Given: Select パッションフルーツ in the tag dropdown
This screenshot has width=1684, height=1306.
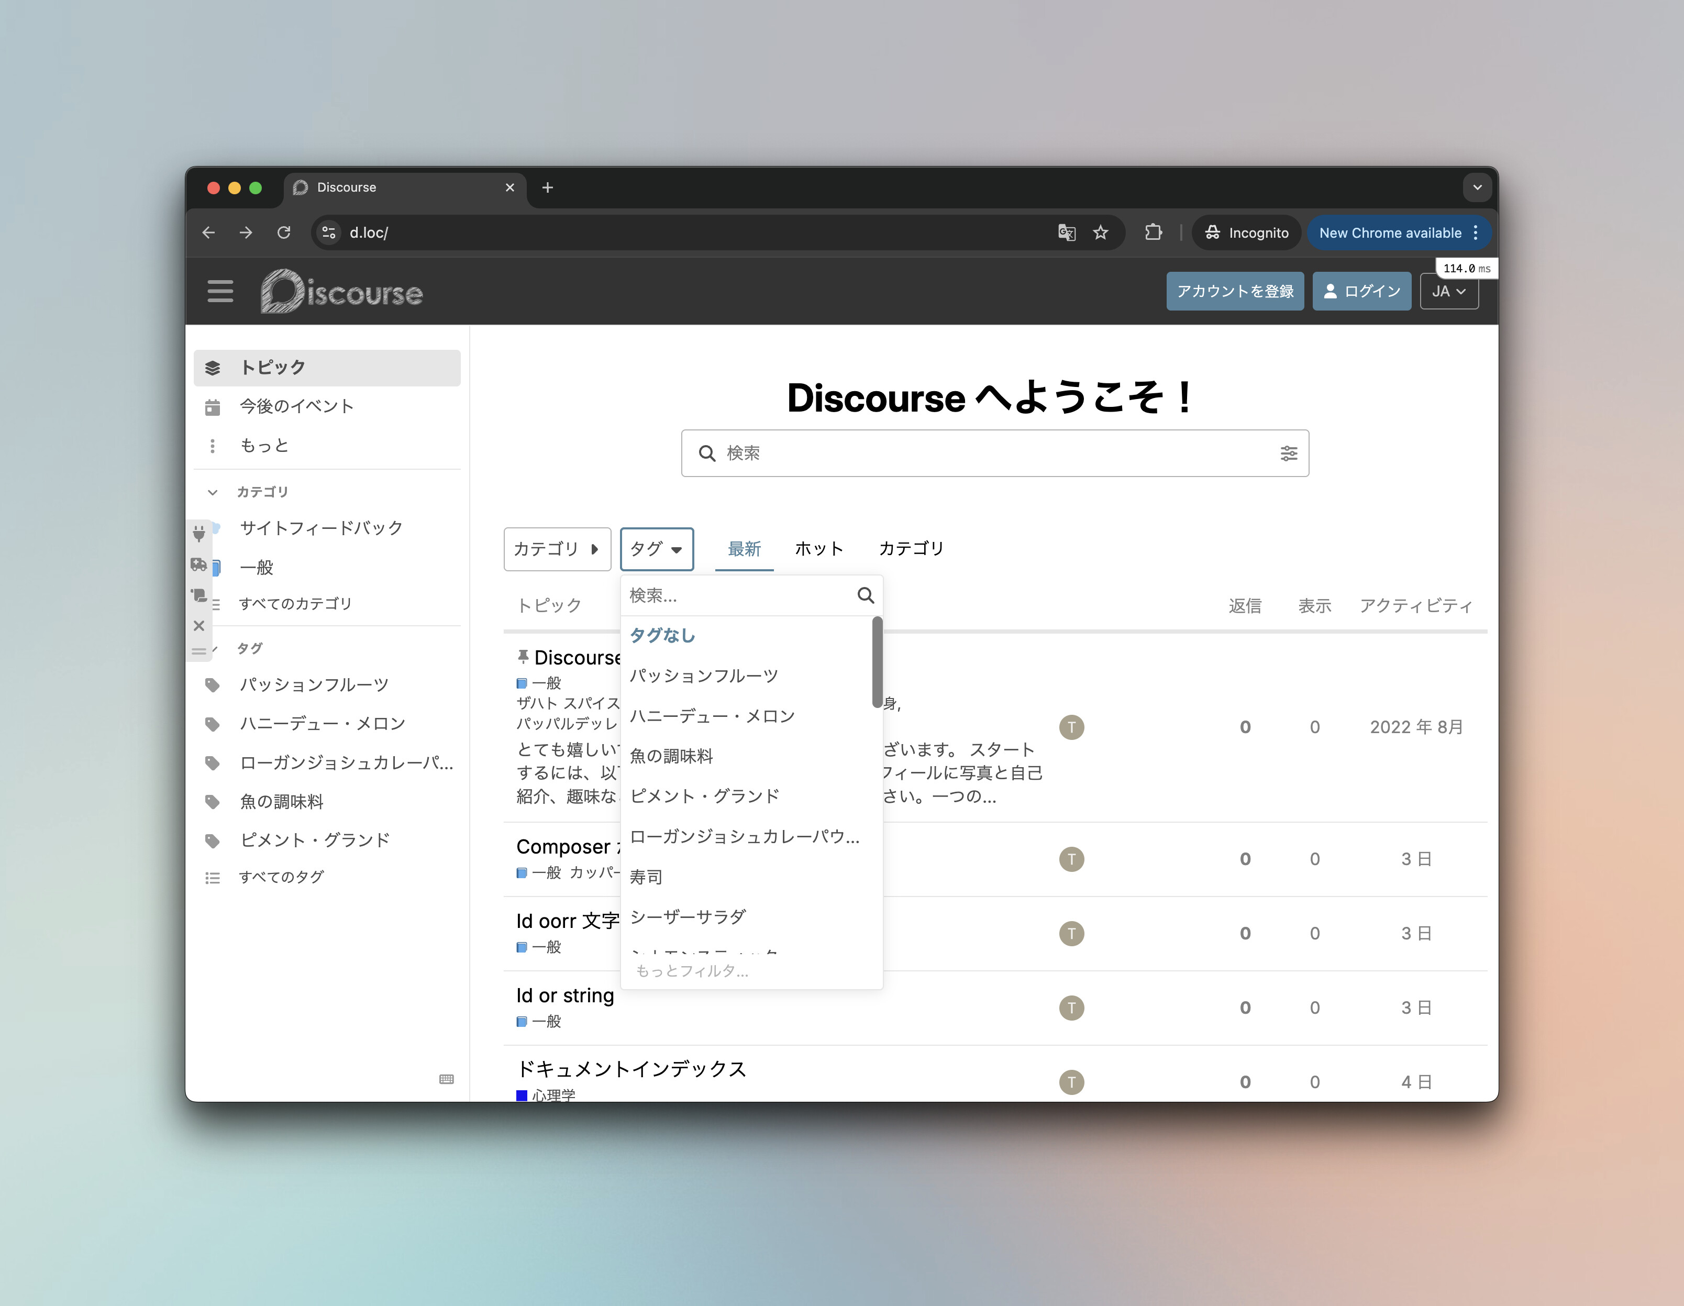Looking at the screenshot, I should click(746, 676).
